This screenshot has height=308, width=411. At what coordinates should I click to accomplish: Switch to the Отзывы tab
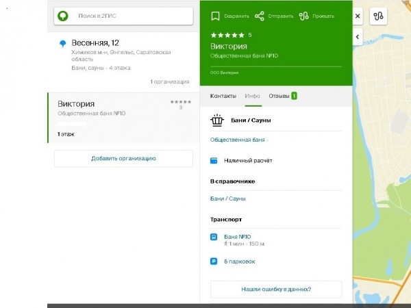pyautogui.click(x=279, y=96)
